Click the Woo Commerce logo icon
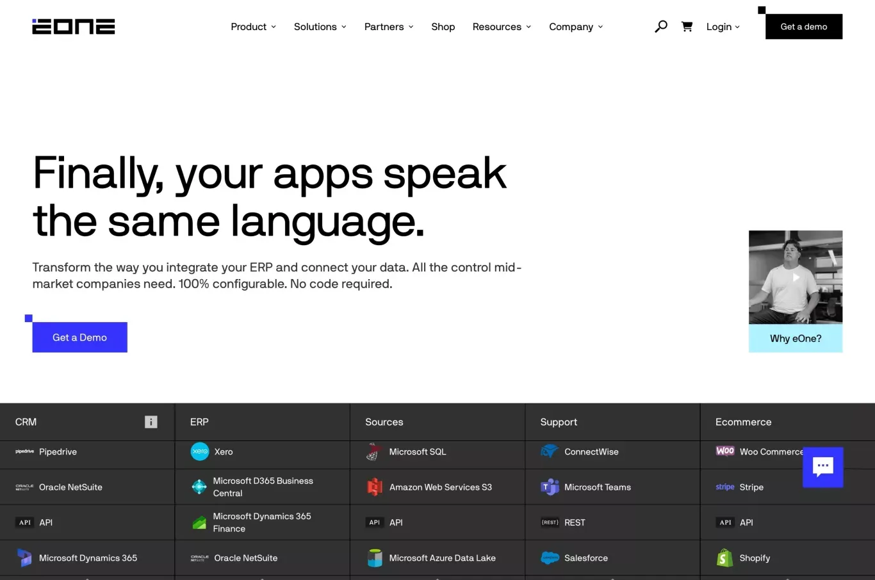The image size is (875, 580). point(725,451)
